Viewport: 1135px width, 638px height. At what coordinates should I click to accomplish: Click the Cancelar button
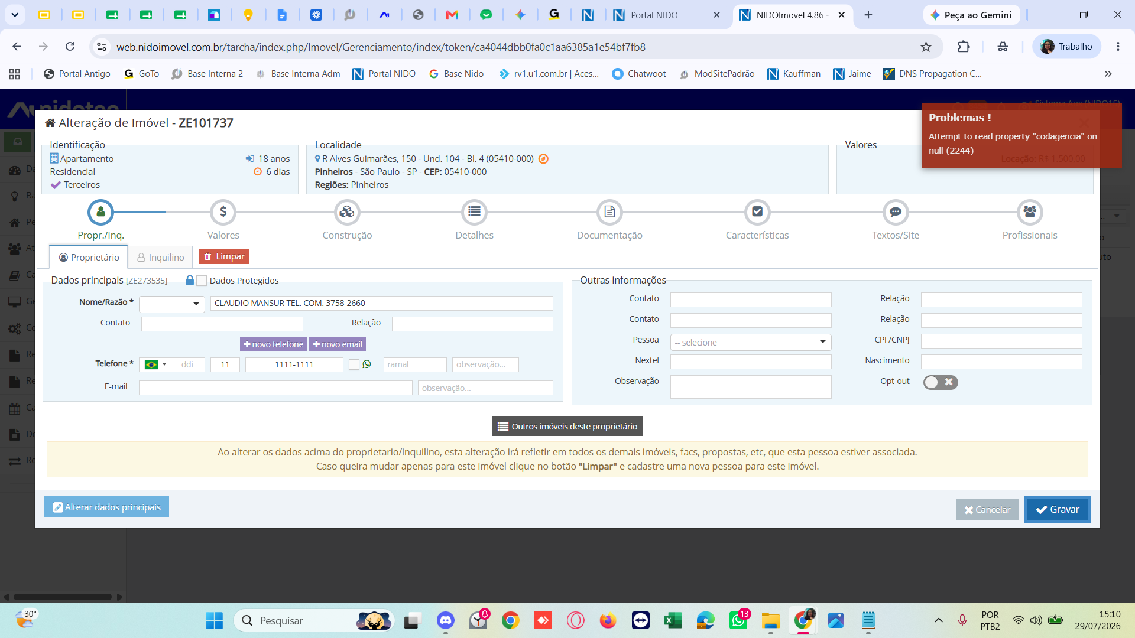[x=987, y=510]
